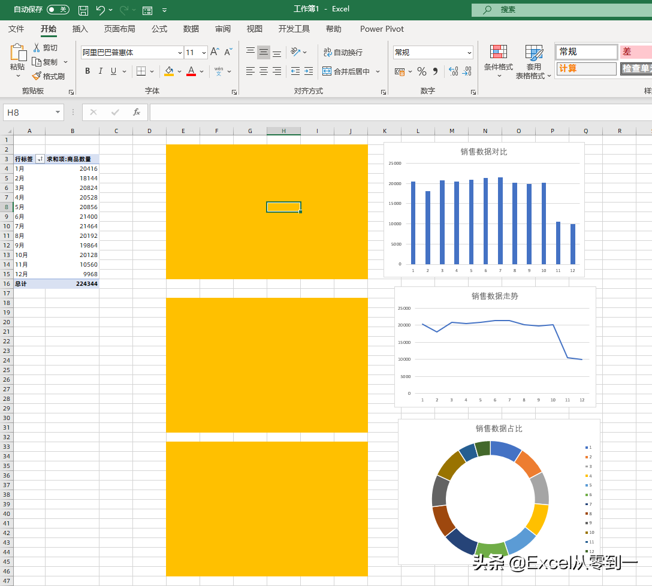Open the Power Pivot tab
This screenshot has width=652, height=586.
(x=382, y=29)
